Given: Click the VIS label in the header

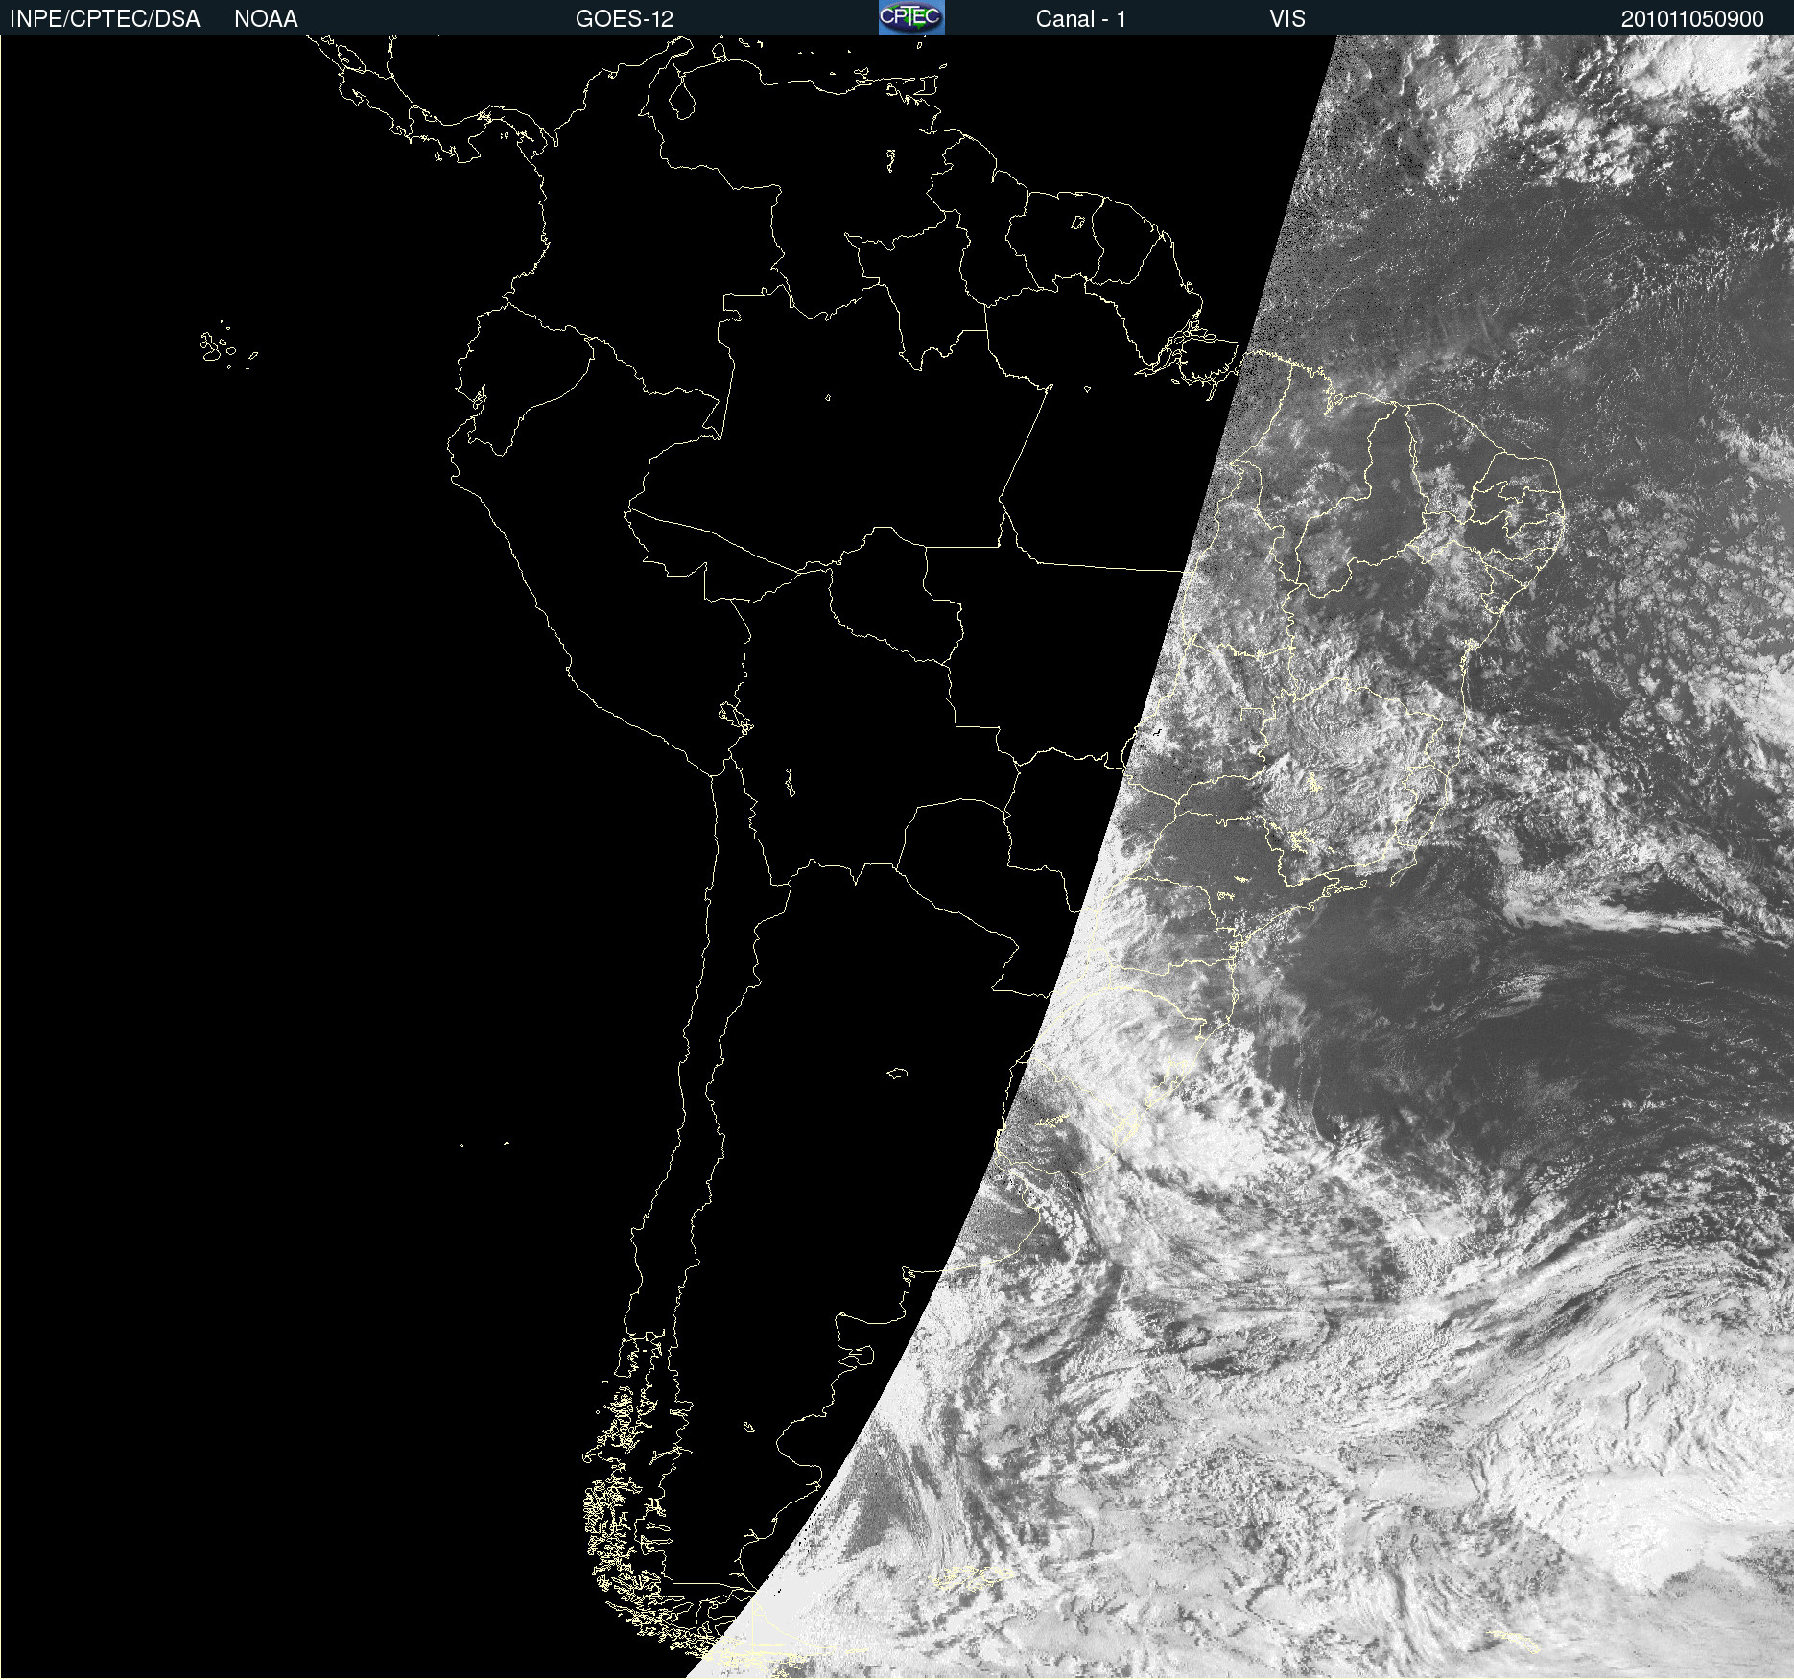Looking at the screenshot, I should click(1287, 19).
